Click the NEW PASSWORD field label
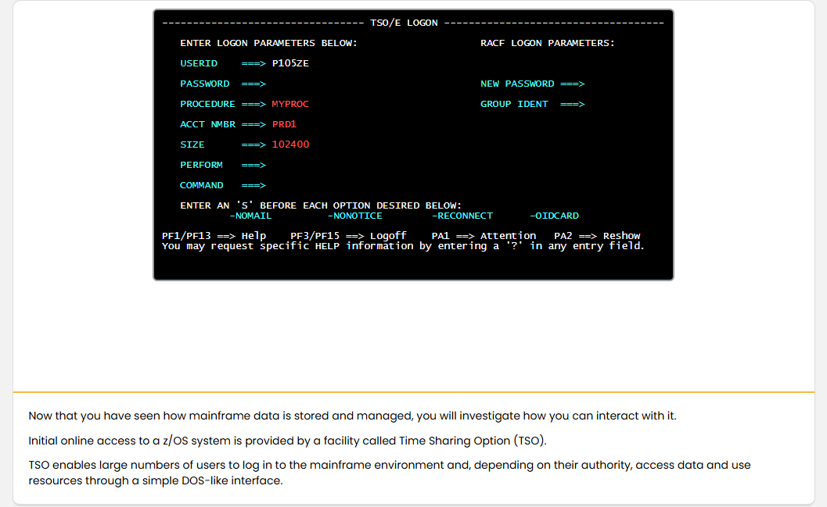827x507 pixels. tap(517, 84)
